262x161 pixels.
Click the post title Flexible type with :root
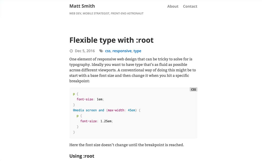111,40
